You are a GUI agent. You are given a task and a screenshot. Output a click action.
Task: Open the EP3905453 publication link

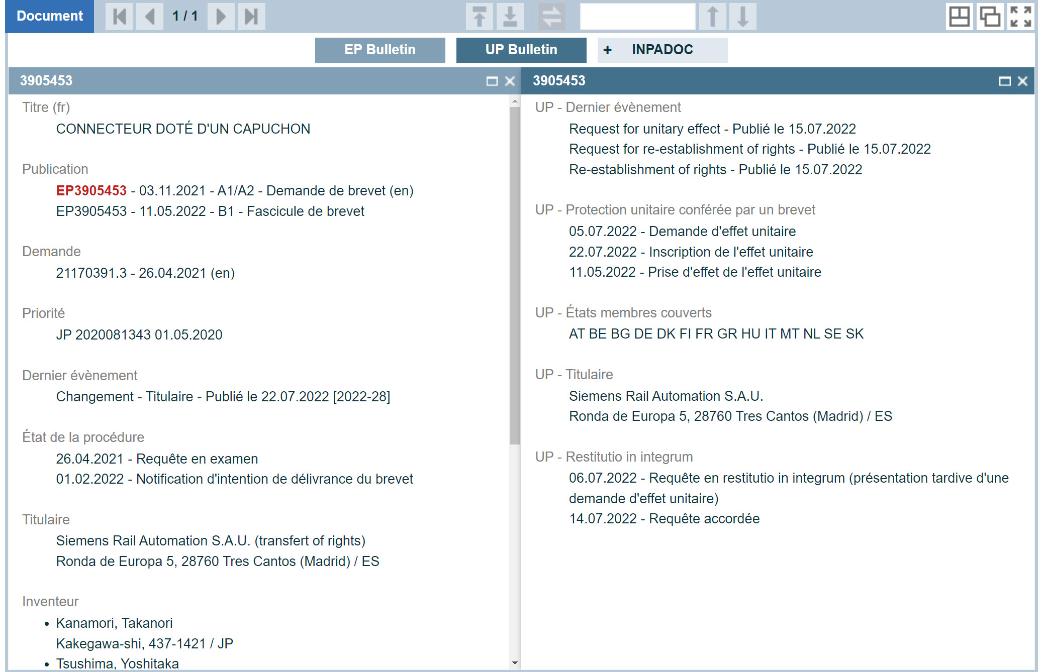91,191
